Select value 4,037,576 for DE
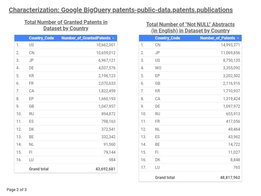Screen dimensions: 261x196 point(107,68)
